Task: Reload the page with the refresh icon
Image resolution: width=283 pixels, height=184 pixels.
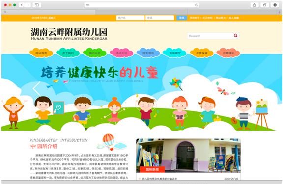Action: pos(196,5)
